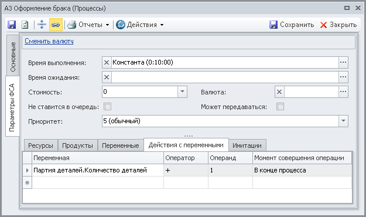Viewport: 366px width, 217px height.
Task: Open ellipsis for Валюта field
Action: point(343,91)
